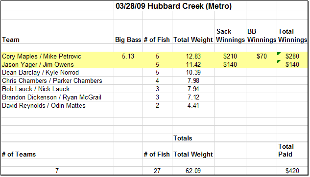Click the Totals label cell
Screen dimensions: 310x177
tap(193, 138)
